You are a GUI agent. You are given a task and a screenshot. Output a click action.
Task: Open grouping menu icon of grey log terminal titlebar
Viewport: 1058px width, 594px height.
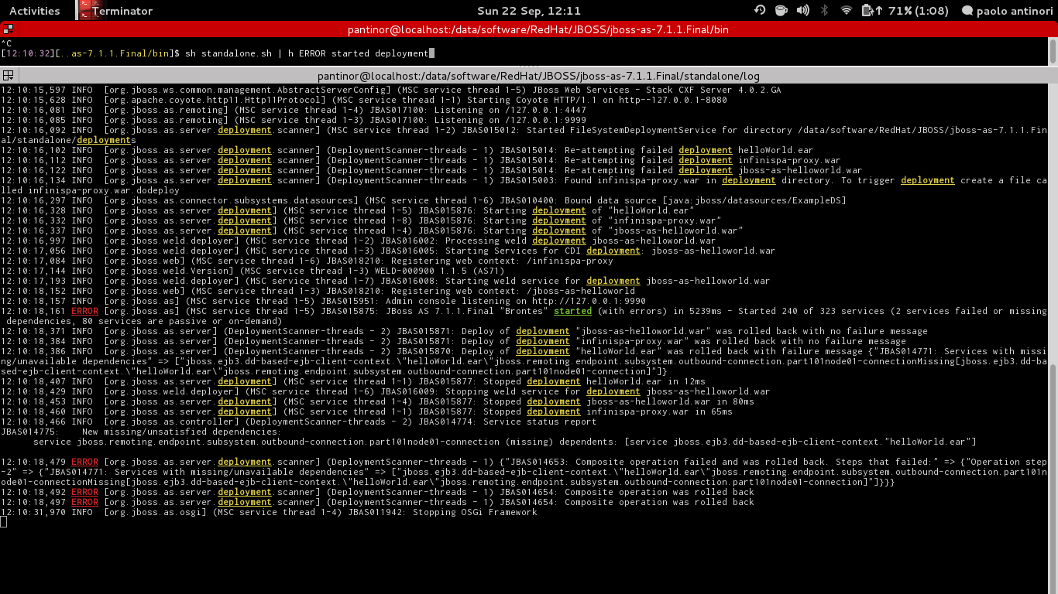8,76
